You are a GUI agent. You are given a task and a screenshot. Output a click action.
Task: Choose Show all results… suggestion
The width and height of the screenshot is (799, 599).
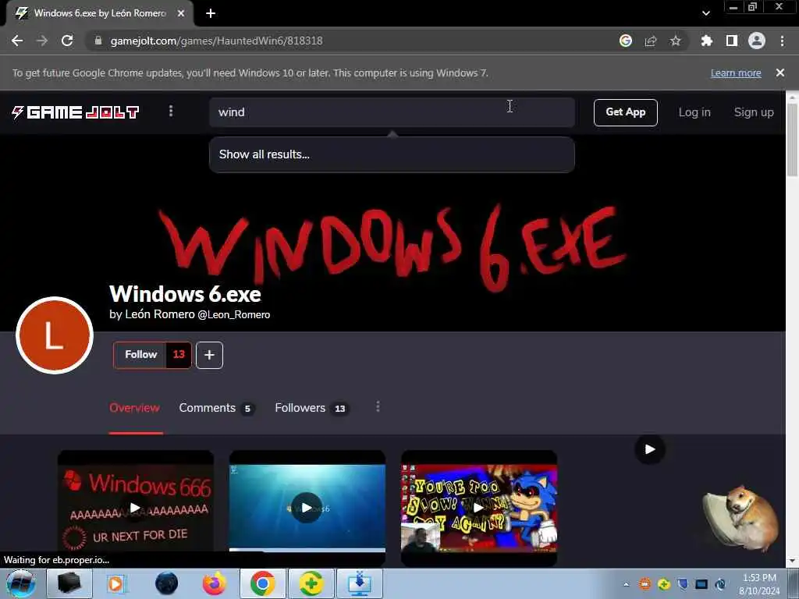pos(392,154)
